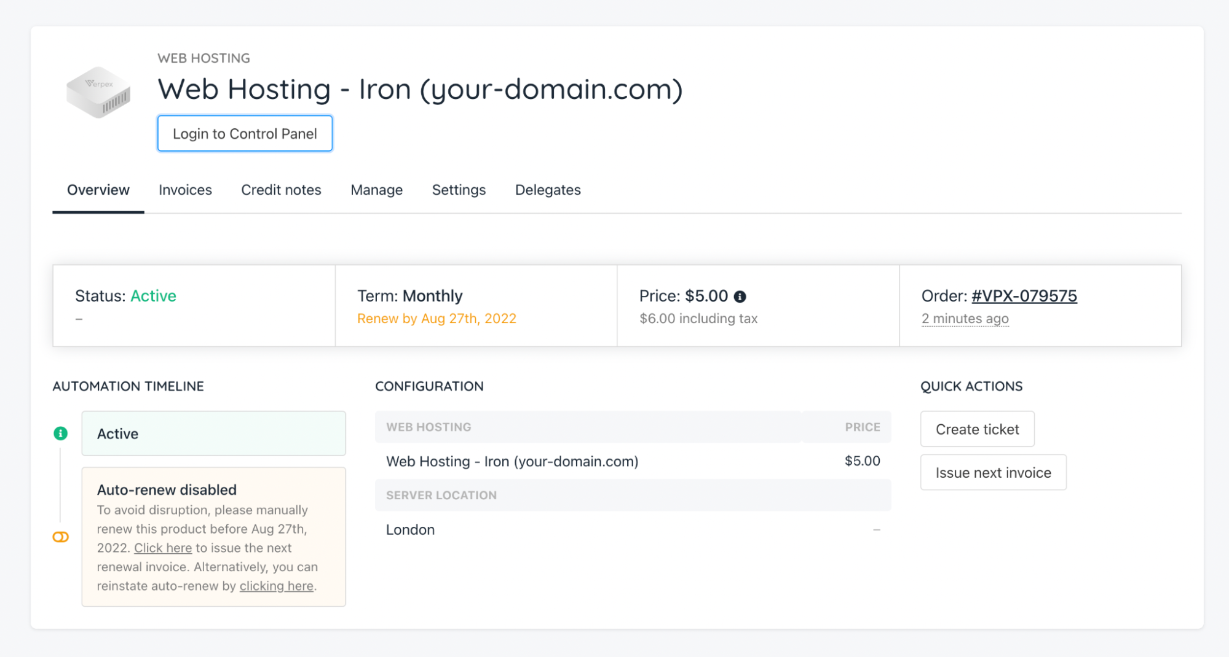Click the Create ticket button
This screenshot has height=657, width=1229.
coord(977,429)
